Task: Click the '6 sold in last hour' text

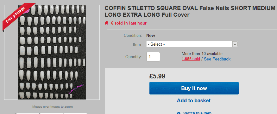Action: 129,23
